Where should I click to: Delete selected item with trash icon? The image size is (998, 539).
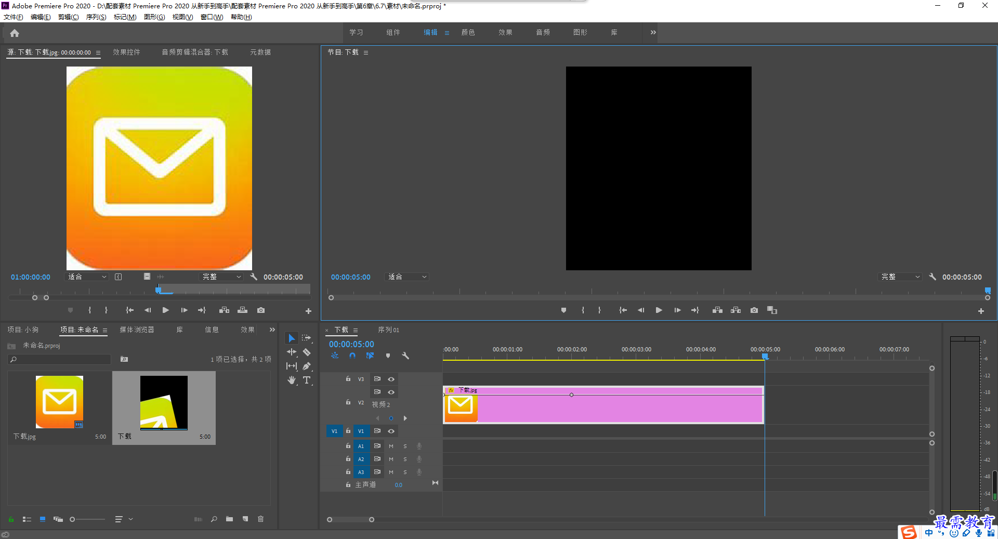[260, 519]
